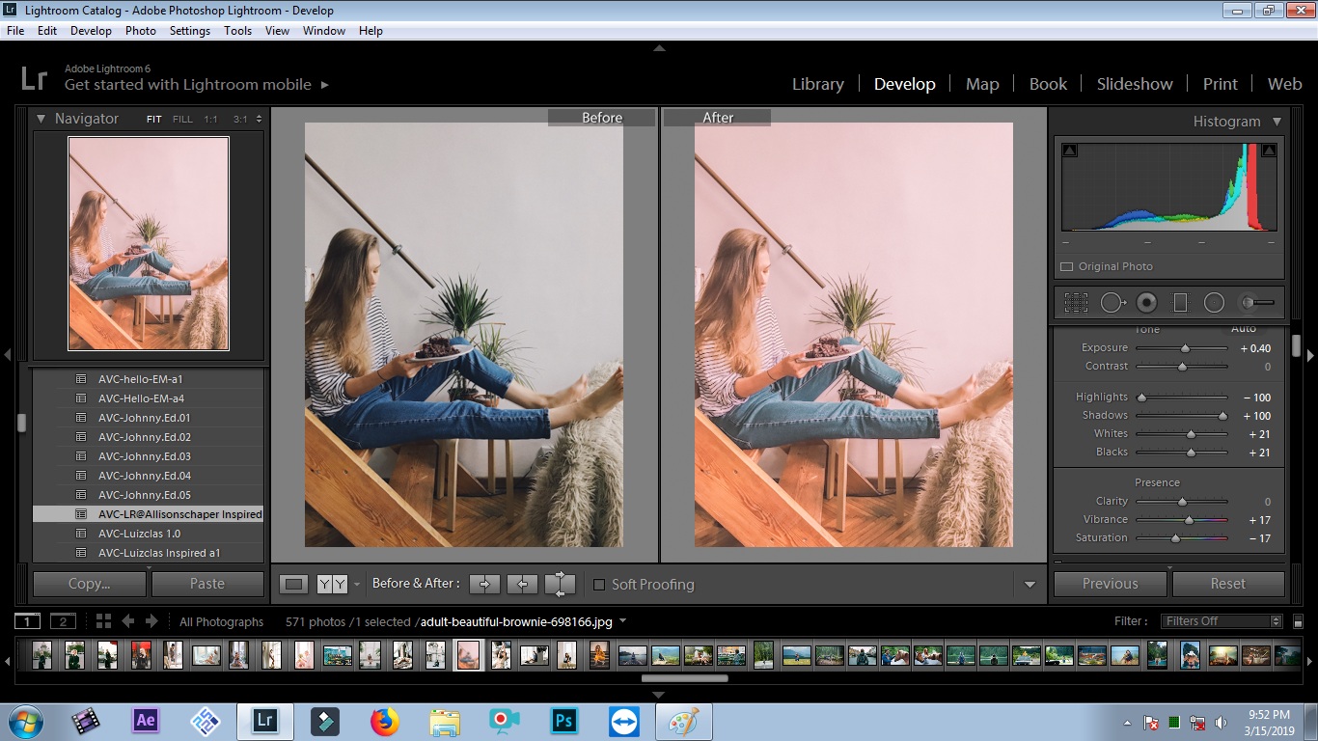Screen dimensions: 1318x741
Task: Click the Previous button
Action: (x=1111, y=584)
